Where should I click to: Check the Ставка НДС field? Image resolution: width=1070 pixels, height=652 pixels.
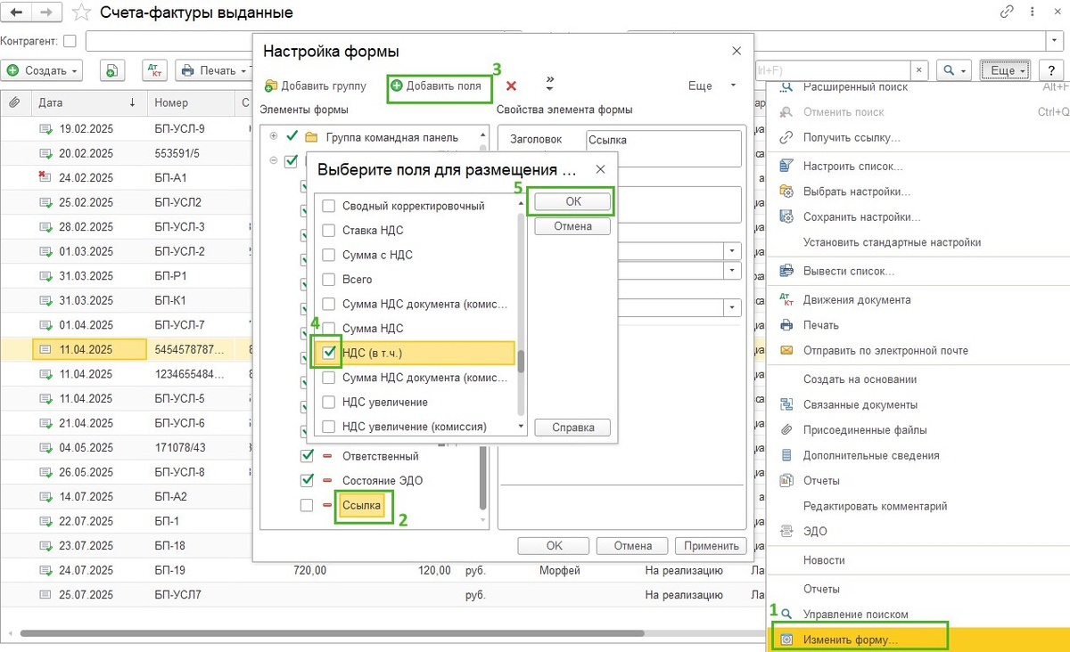[x=328, y=231]
